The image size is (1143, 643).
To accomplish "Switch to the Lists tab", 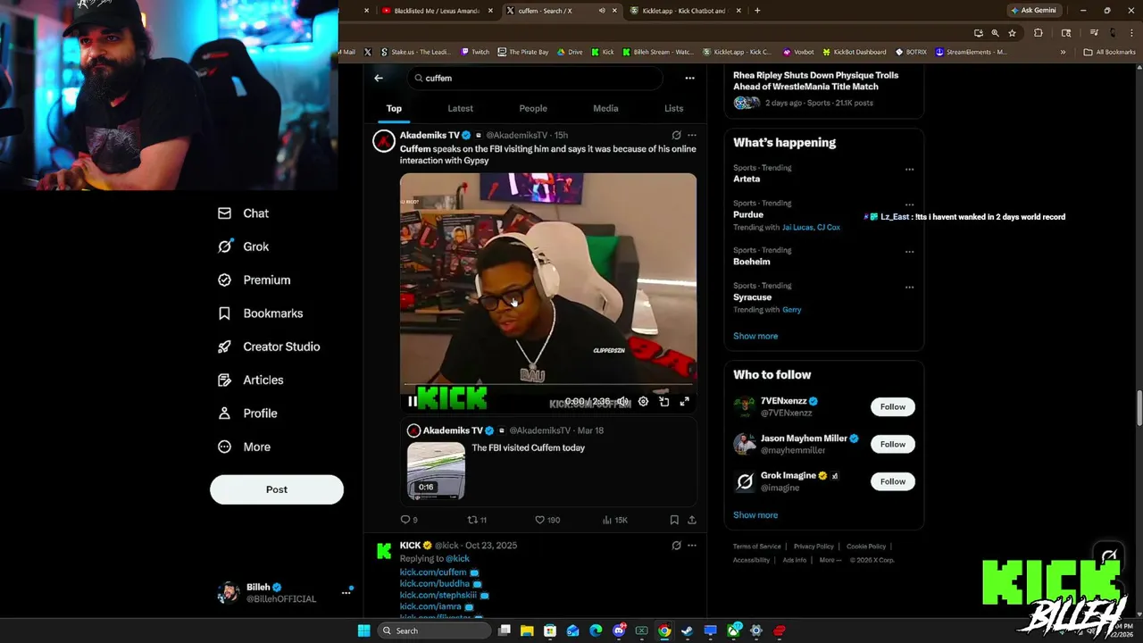I will 673,108.
